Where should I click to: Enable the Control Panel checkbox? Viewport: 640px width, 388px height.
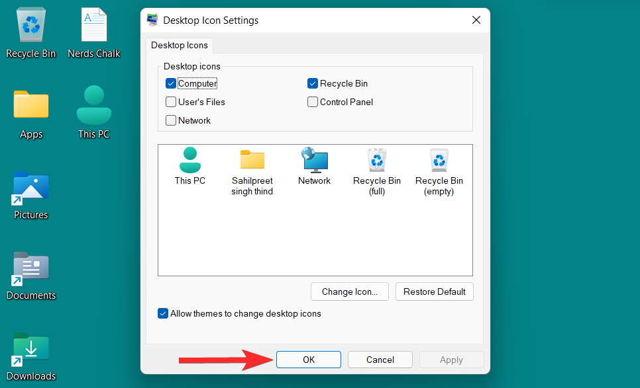pyautogui.click(x=312, y=102)
